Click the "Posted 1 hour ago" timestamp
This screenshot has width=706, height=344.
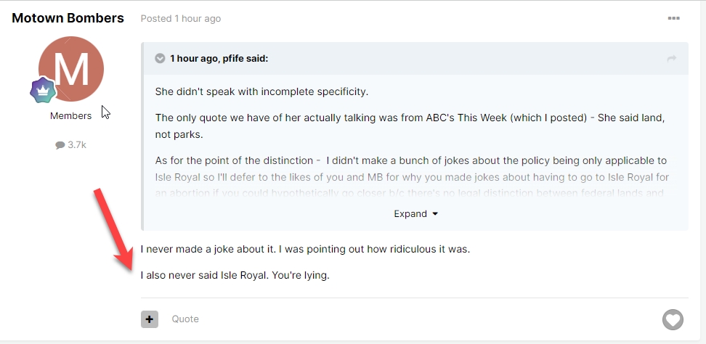click(x=181, y=18)
